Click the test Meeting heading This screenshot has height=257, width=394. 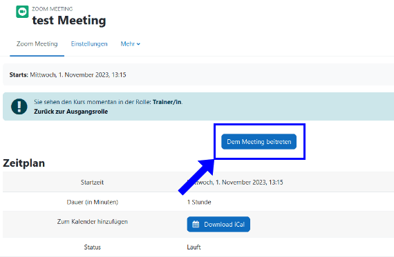pos(69,20)
